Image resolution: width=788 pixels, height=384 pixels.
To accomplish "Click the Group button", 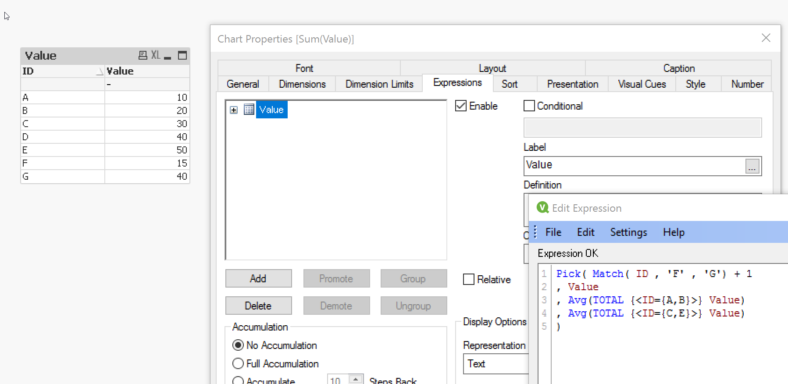I will coord(414,278).
